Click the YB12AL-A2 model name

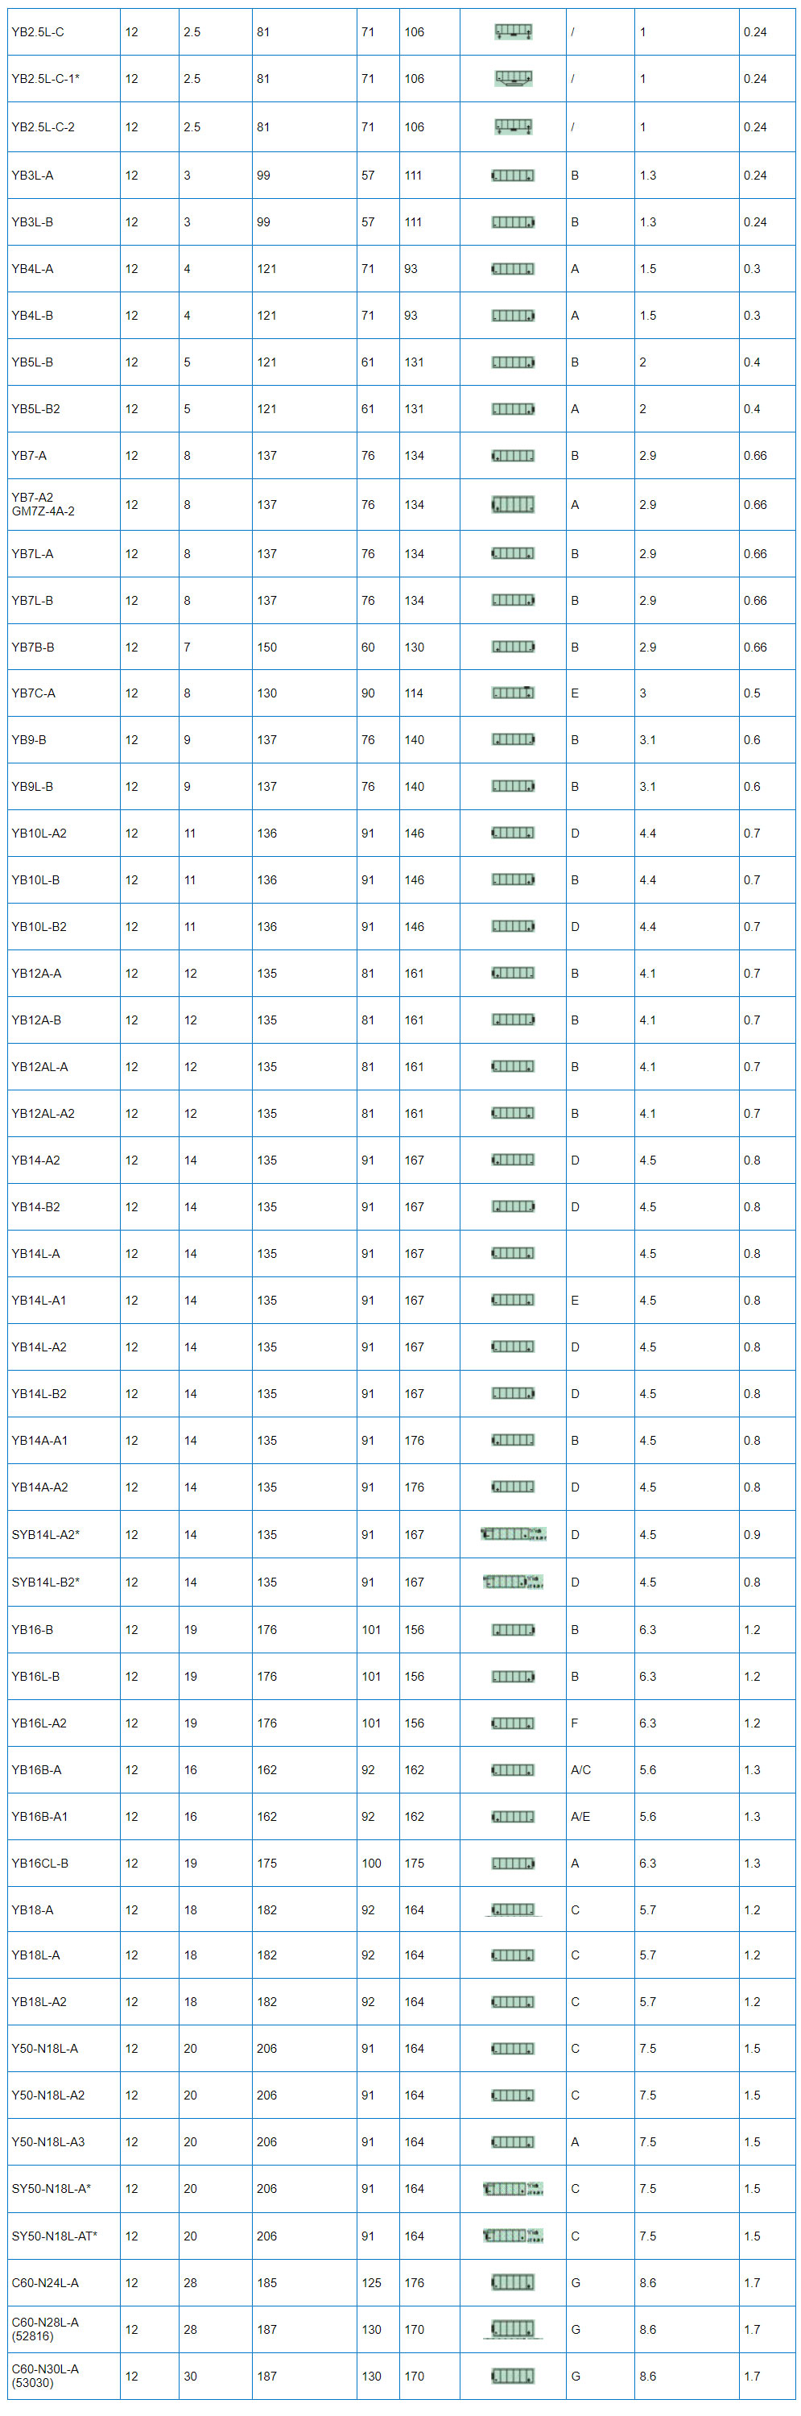coord(43,1113)
